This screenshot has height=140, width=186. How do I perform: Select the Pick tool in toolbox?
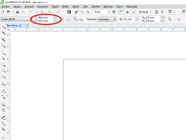click(3, 26)
